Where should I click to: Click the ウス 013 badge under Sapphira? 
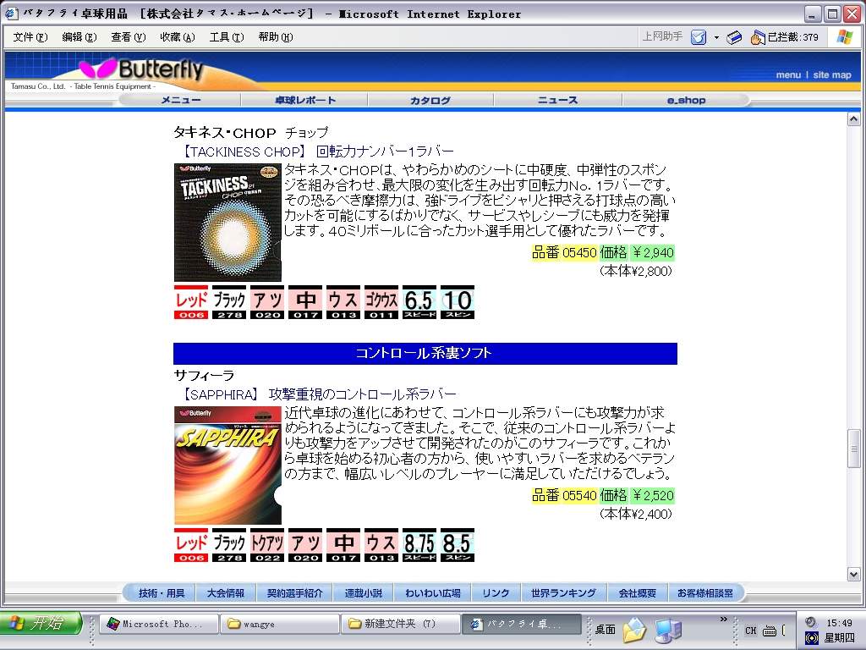[x=381, y=545]
